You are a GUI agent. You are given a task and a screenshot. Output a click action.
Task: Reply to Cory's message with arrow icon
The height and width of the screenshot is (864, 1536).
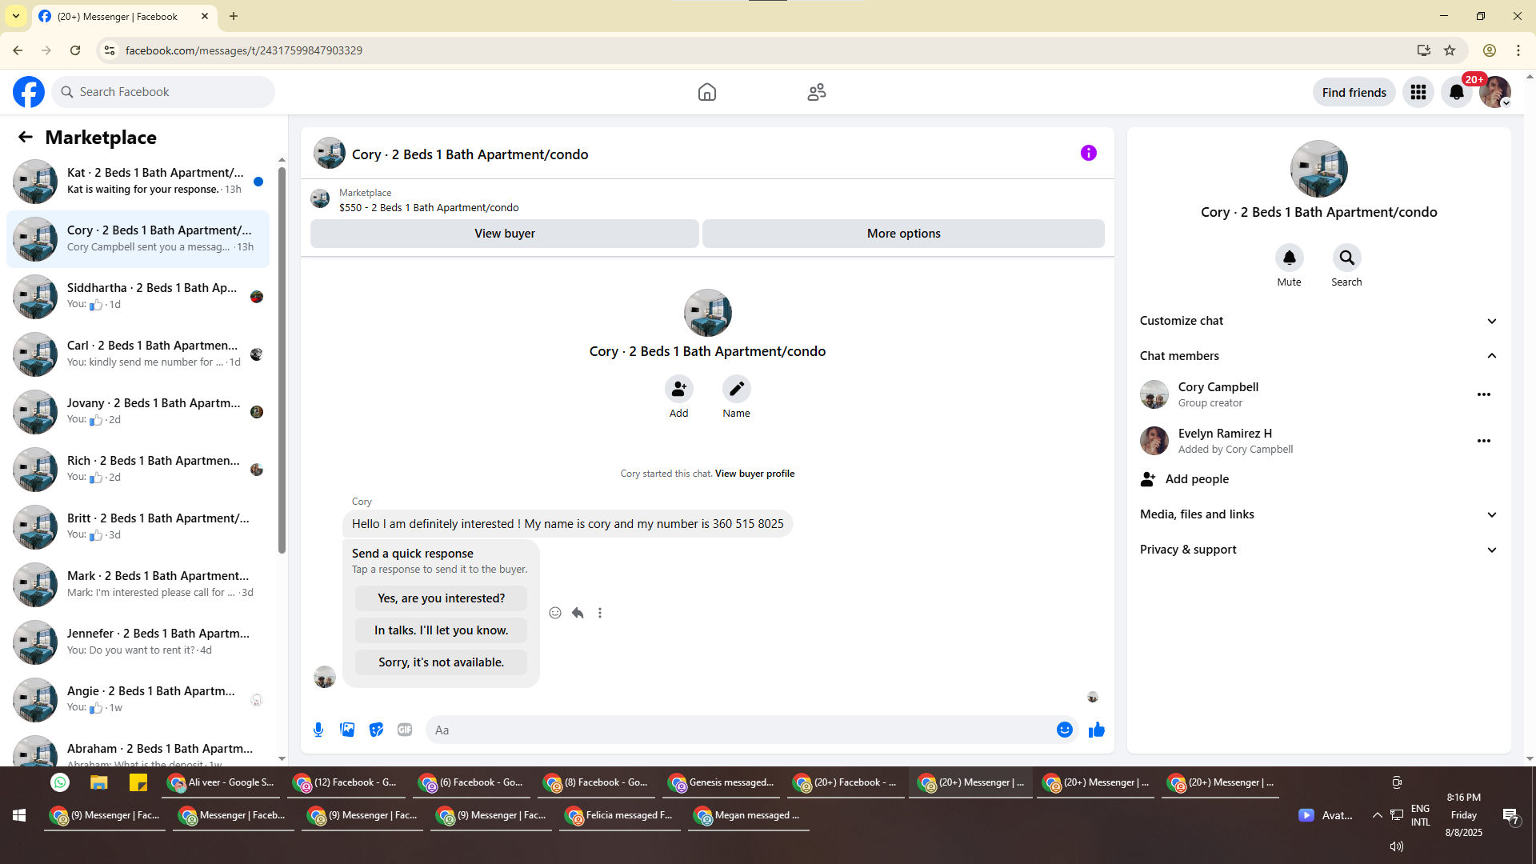[578, 613]
